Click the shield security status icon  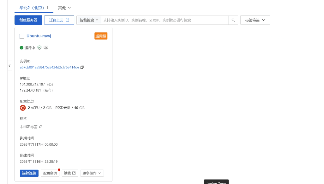39,48
